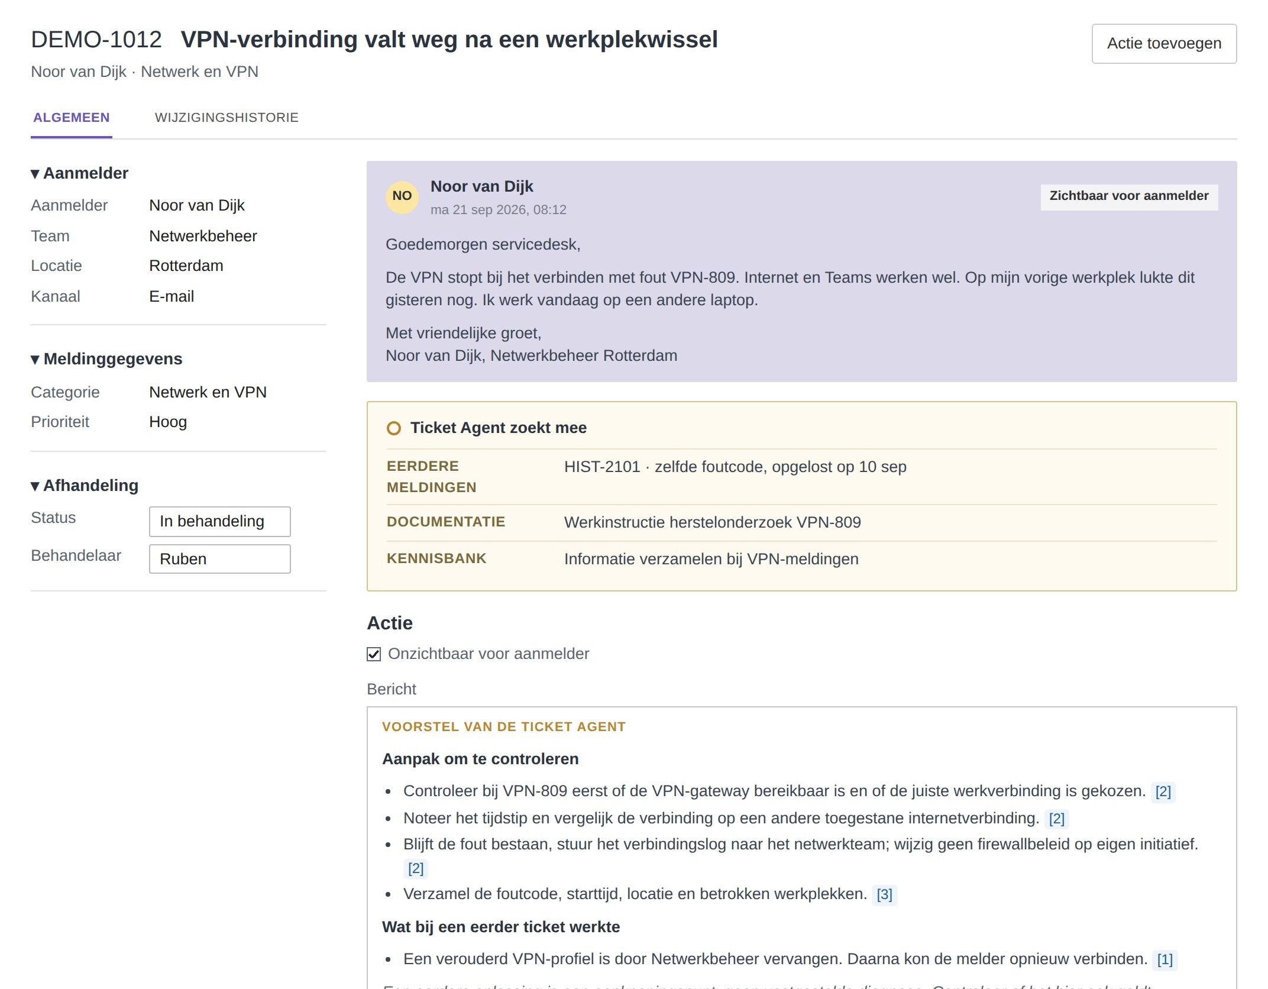Click the Kanaal value E-mail

[x=172, y=297]
